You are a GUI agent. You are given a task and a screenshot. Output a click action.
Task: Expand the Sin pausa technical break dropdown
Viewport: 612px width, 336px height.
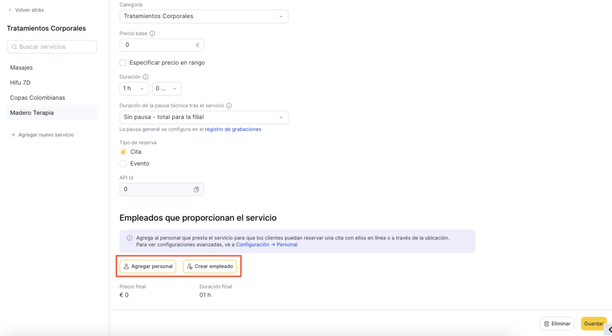pos(204,118)
